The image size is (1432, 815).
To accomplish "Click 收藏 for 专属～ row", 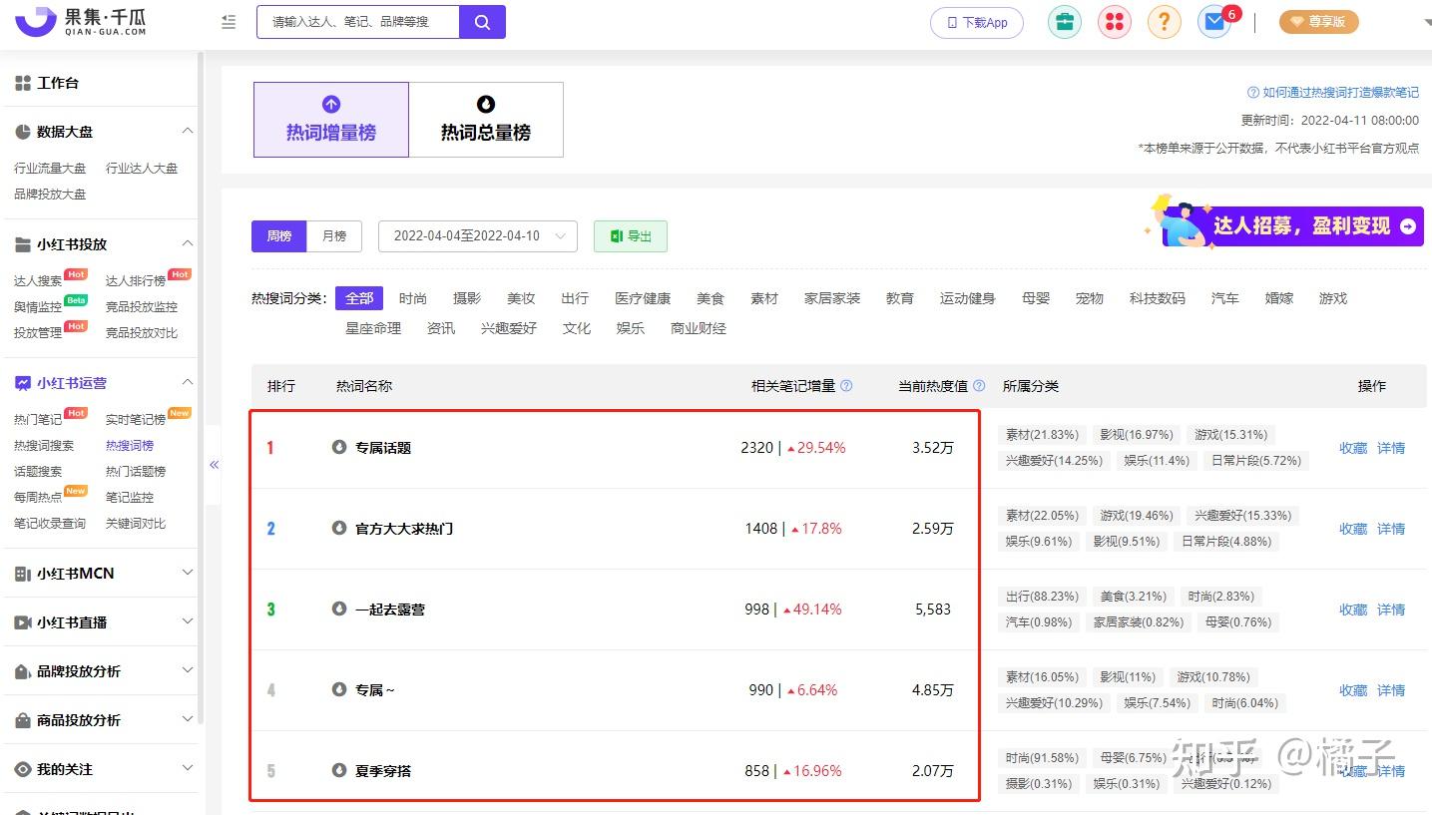I will tap(1353, 690).
